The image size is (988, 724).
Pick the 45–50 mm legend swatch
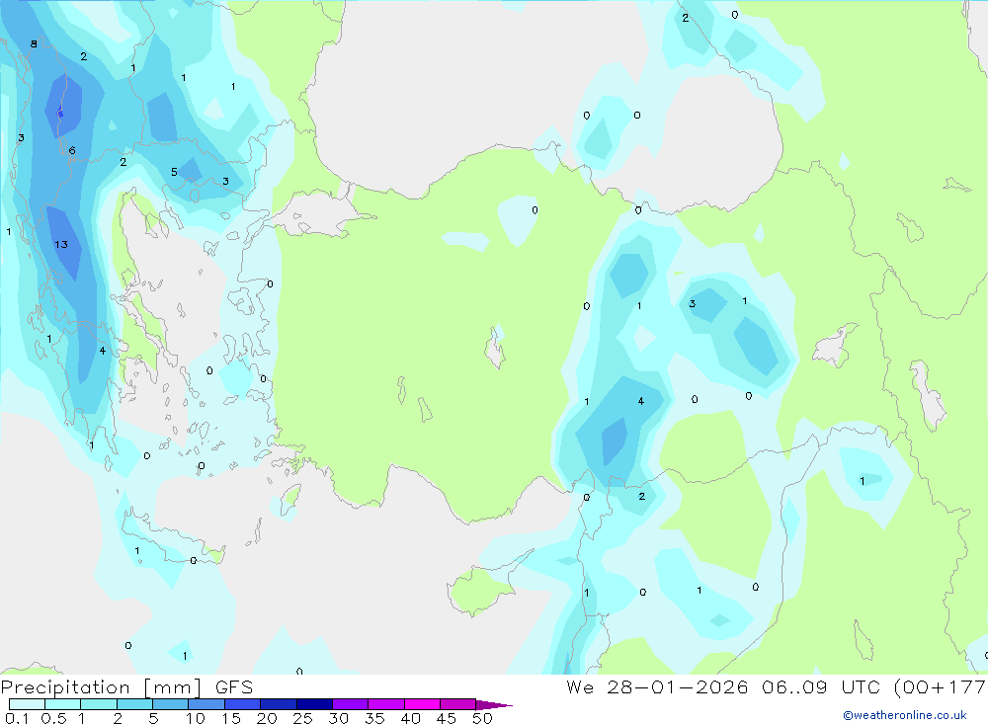457,704
